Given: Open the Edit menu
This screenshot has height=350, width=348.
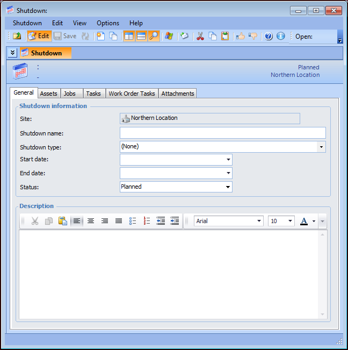Looking at the screenshot, I should (57, 23).
